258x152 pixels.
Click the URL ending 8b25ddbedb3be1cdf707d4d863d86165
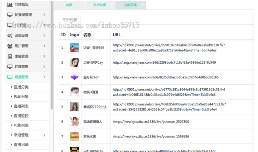tap(166, 77)
